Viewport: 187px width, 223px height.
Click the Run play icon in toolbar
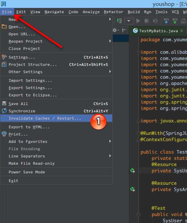coord(138,21)
